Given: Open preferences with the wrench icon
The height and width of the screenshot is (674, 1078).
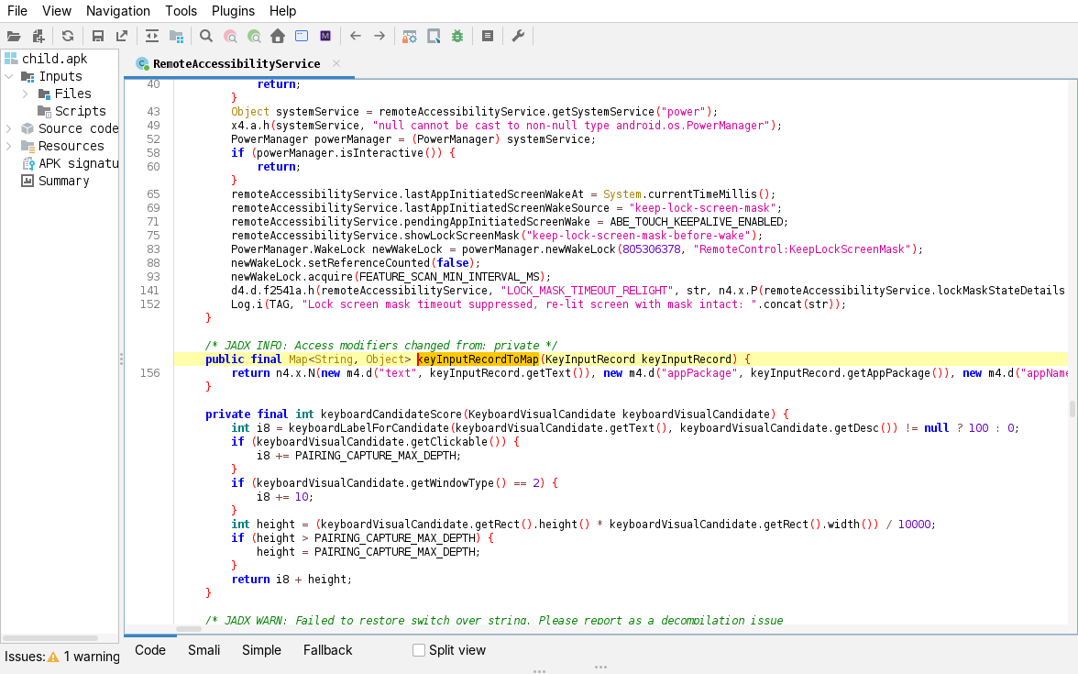Looking at the screenshot, I should click(518, 37).
